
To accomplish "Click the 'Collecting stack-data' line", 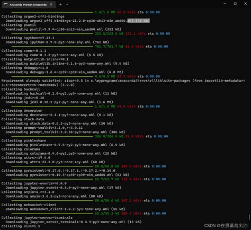I will point(23,119).
